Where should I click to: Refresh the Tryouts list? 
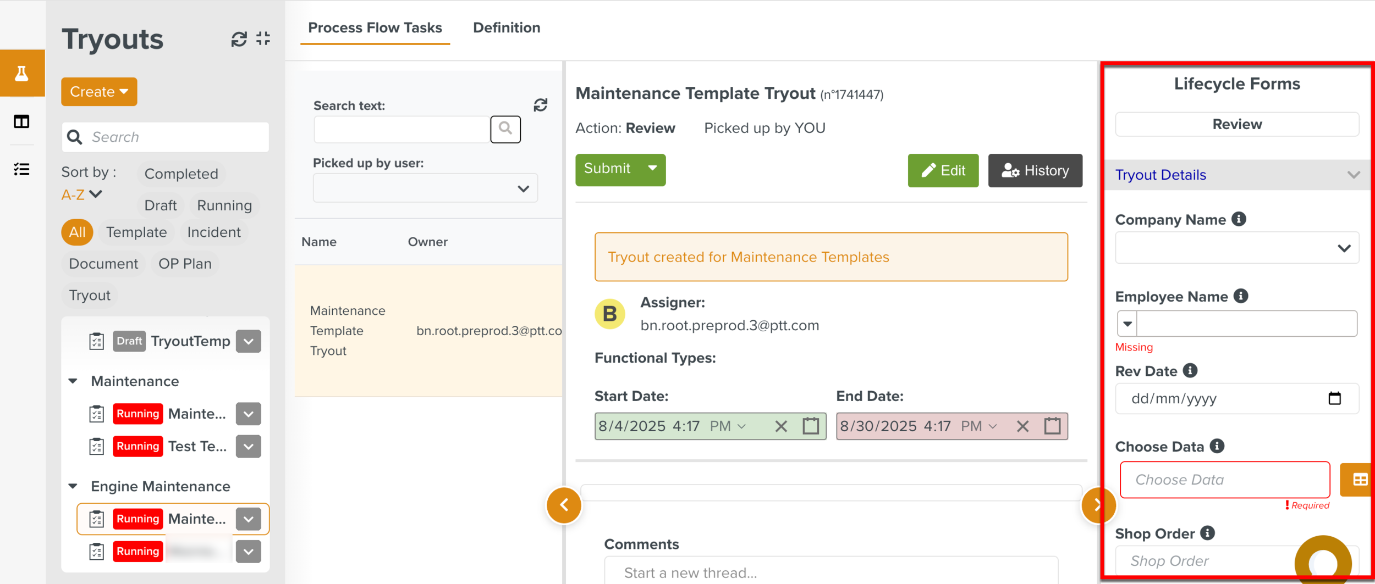(239, 39)
